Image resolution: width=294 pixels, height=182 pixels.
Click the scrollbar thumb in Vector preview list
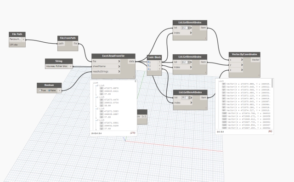(x=272, y=83)
